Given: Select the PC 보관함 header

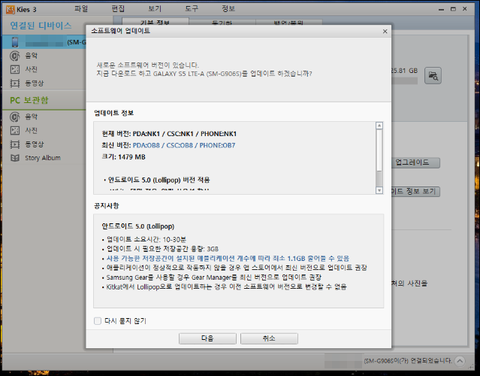Looking at the screenshot, I should coord(29,100).
